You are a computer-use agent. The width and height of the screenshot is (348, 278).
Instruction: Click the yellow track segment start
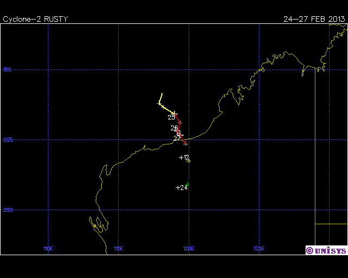coord(161,93)
